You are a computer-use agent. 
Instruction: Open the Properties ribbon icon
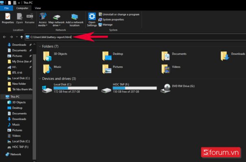(8, 17)
